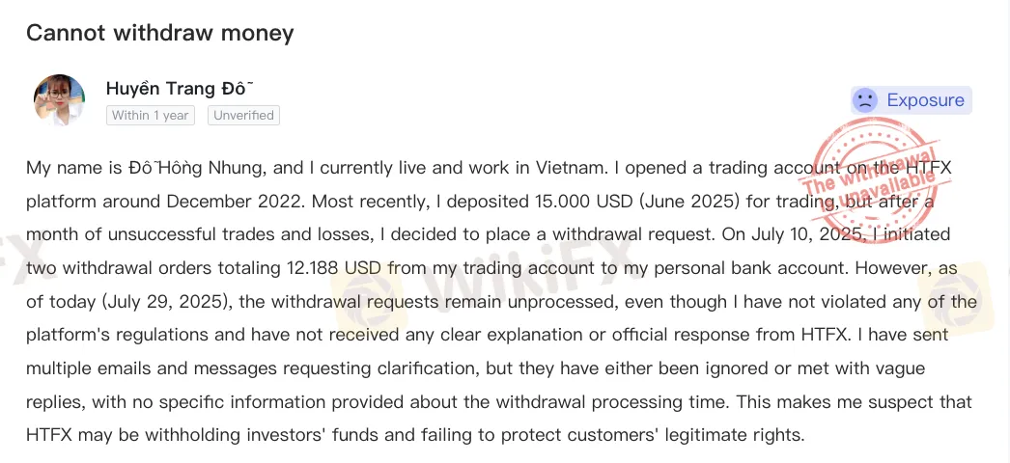Click the sad face Exposure icon

865,100
